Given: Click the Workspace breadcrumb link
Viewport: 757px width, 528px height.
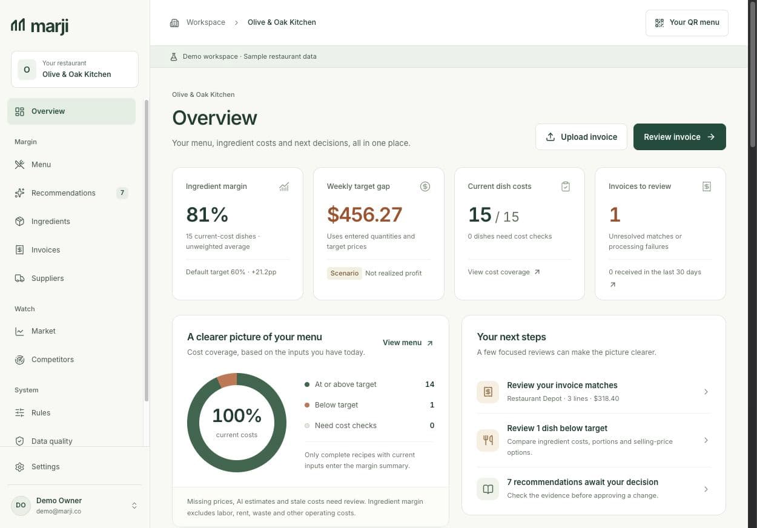Looking at the screenshot, I should [x=206, y=22].
